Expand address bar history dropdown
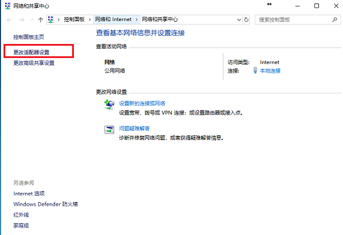The width and height of the screenshot is (343, 235). pos(239,20)
